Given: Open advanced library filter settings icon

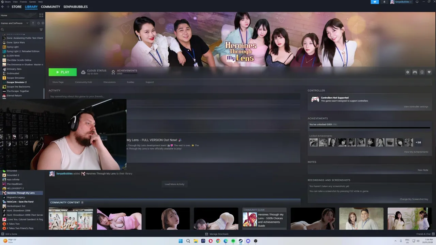Looking at the screenshot, I should pyautogui.click(x=41, y=30).
